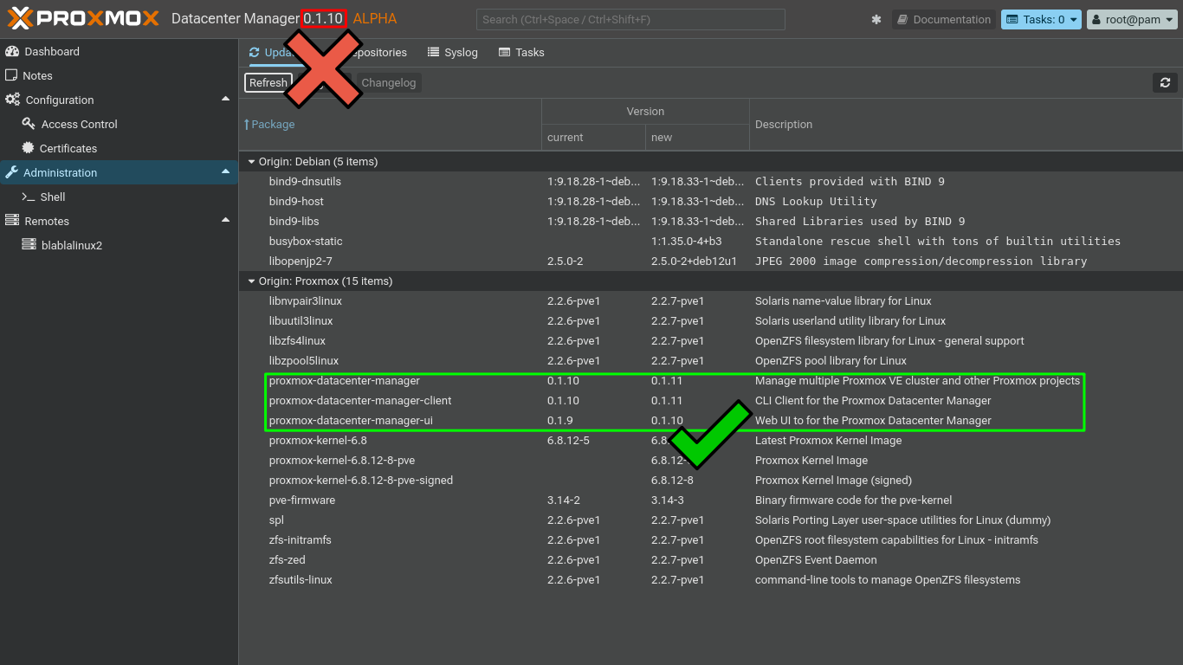
Task: Select the busybox-static package
Action: coord(306,242)
